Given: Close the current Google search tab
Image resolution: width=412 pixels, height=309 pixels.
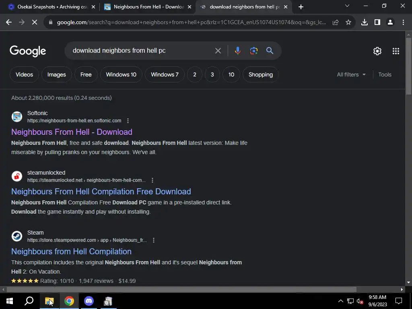Looking at the screenshot, I should point(286,7).
